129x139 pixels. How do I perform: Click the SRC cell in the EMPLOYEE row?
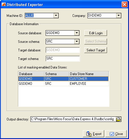pyautogui.click(x=57, y=84)
